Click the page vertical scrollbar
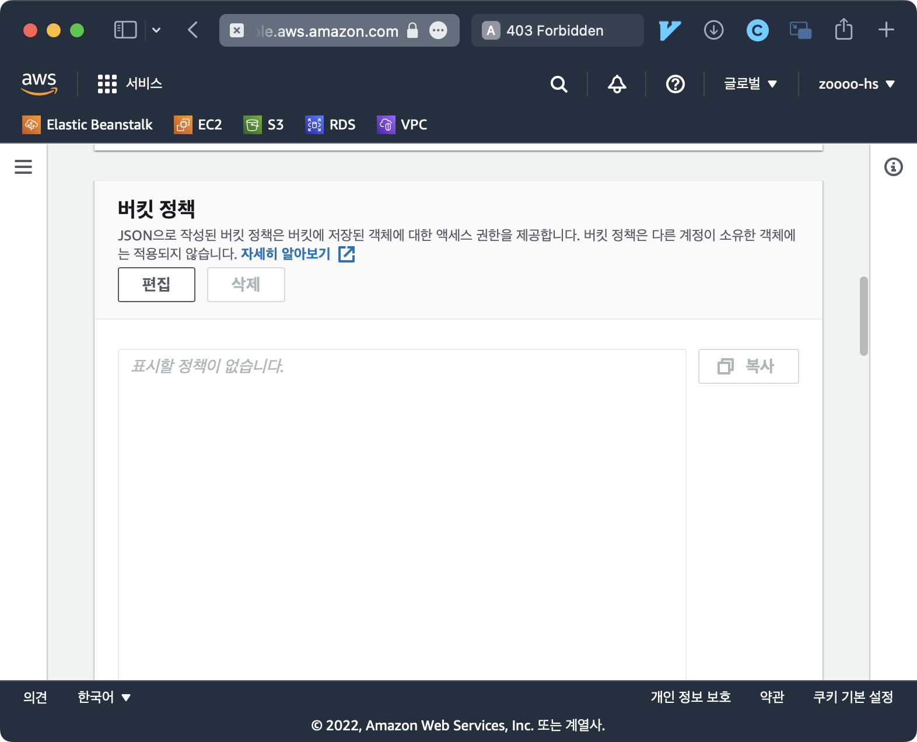This screenshot has height=742, width=917. pos(864,316)
